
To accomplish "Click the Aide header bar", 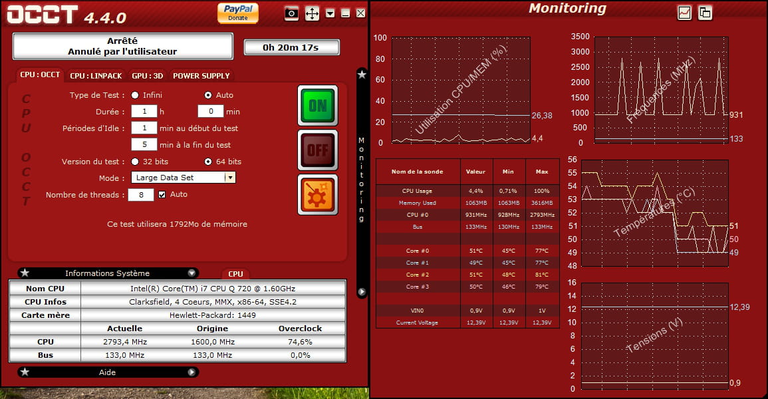I will [108, 372].
